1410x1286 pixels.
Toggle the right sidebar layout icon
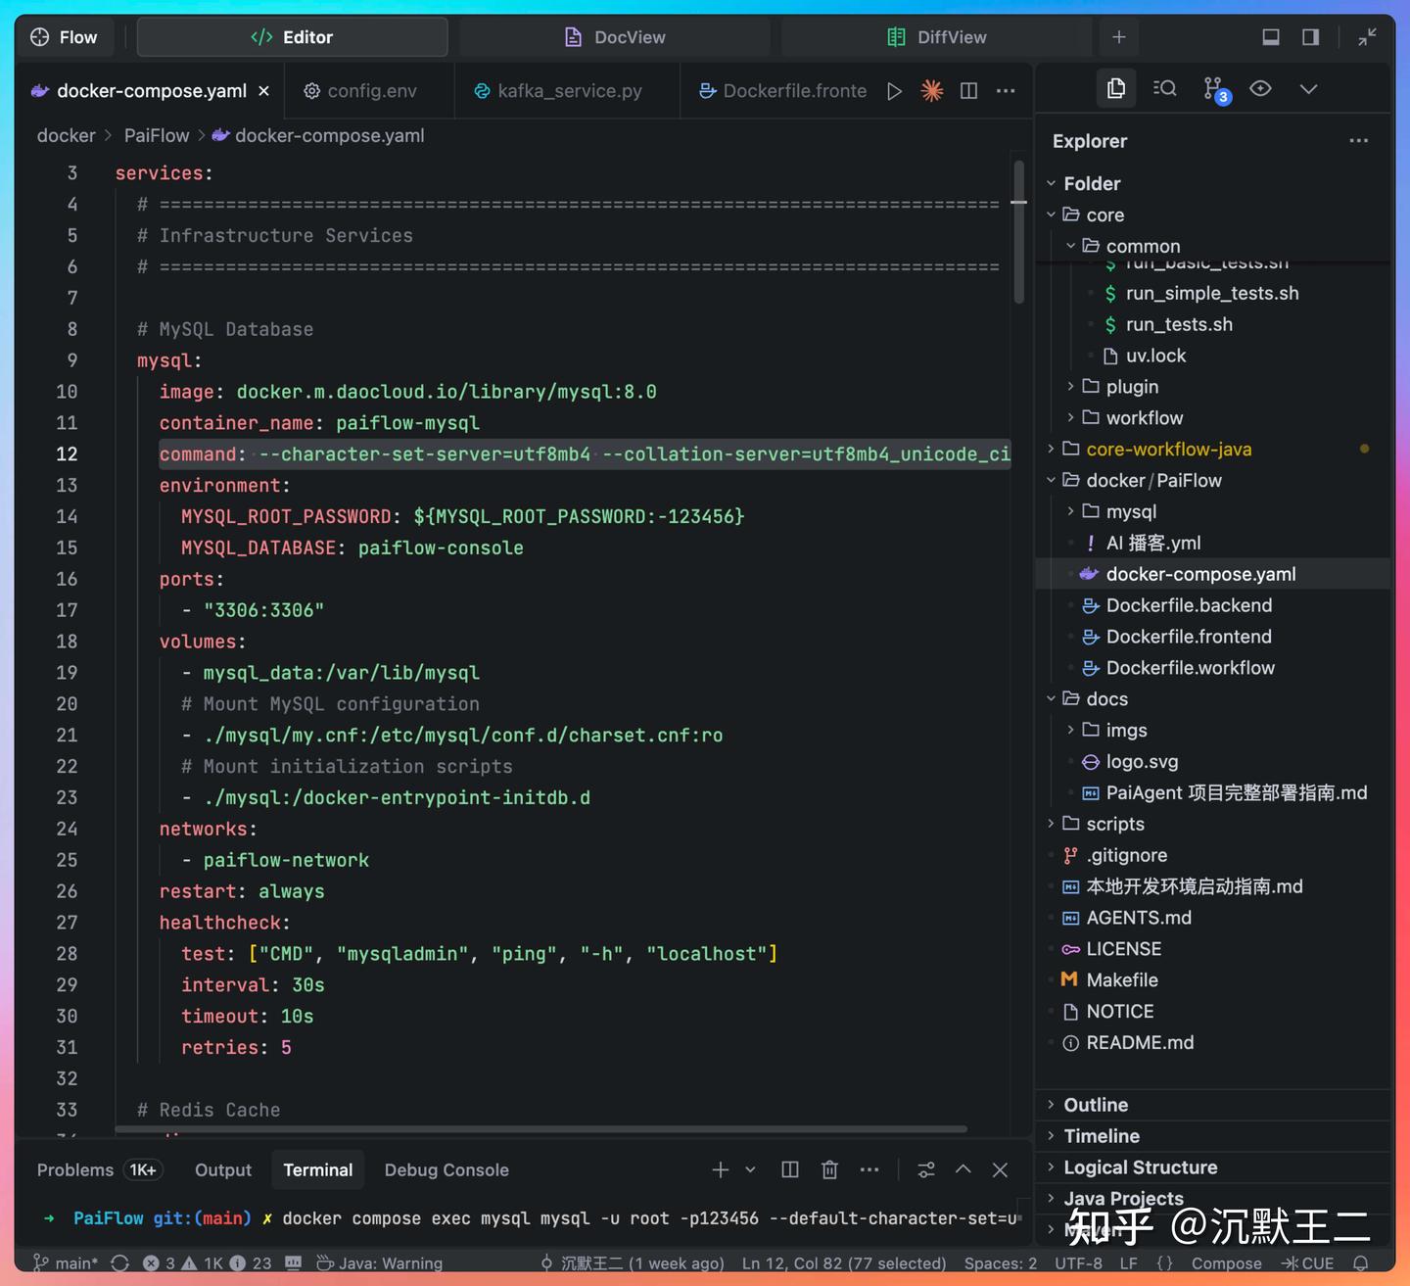(x=1310, y=37)
